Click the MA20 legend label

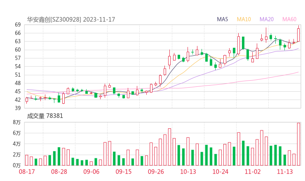(x=267, y=19)
